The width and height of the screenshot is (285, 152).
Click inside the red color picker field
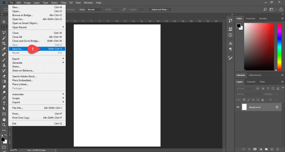tap(259, 47)
